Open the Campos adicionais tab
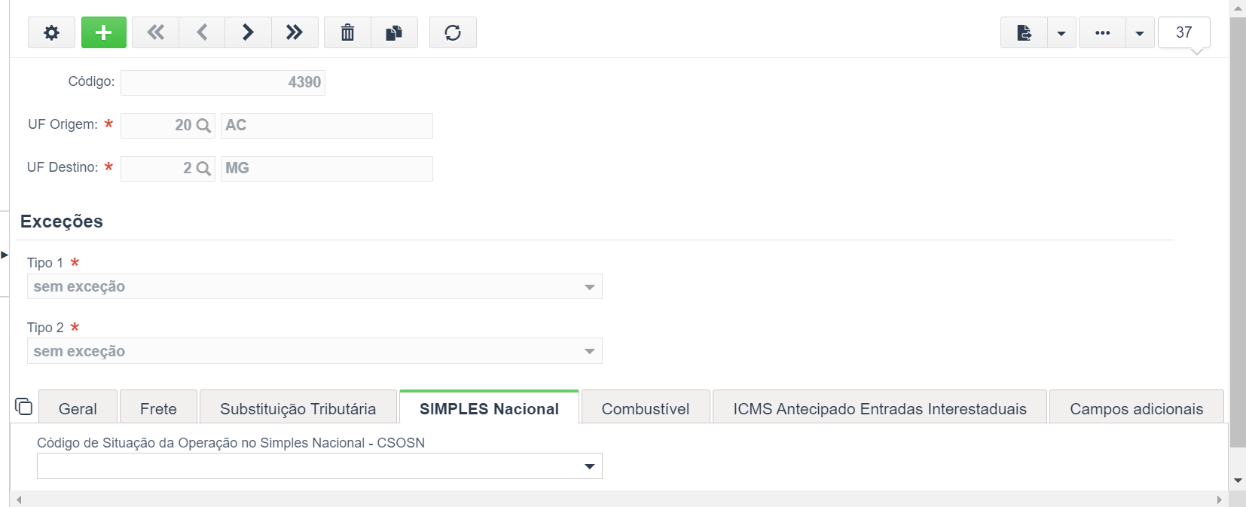The width and height of the screenshot is (1246, 507). pos(1137,408)
